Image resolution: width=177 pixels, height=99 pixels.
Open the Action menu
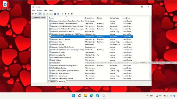point(39,10)
